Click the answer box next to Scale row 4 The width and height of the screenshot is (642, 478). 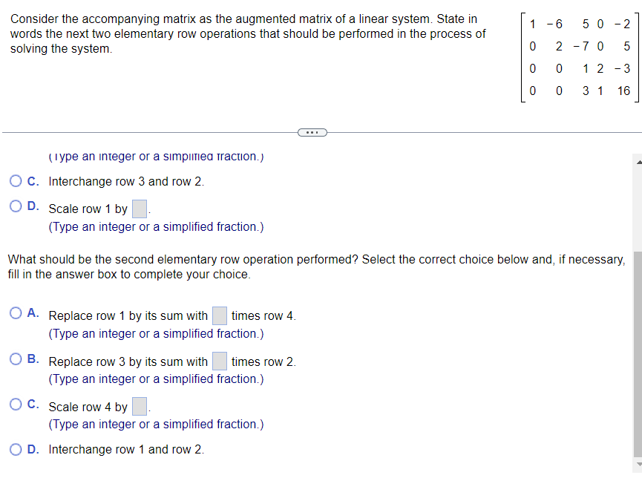click(138, 406)
